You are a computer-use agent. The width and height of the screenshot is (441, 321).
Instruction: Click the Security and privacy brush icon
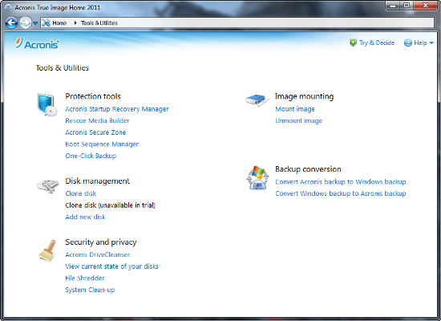point(48,250)
